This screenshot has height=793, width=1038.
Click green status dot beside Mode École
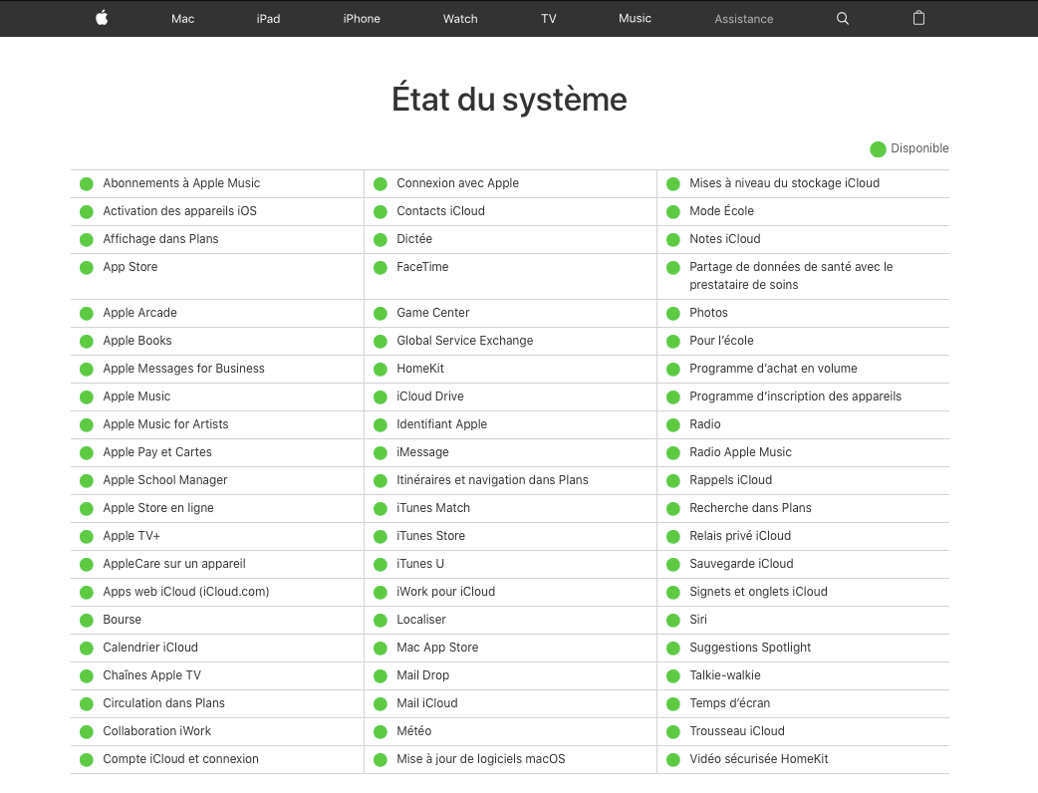673,212
